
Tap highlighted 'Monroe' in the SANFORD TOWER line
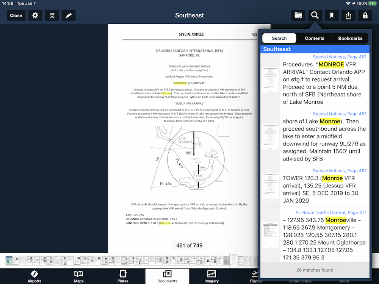coord(165,223)
